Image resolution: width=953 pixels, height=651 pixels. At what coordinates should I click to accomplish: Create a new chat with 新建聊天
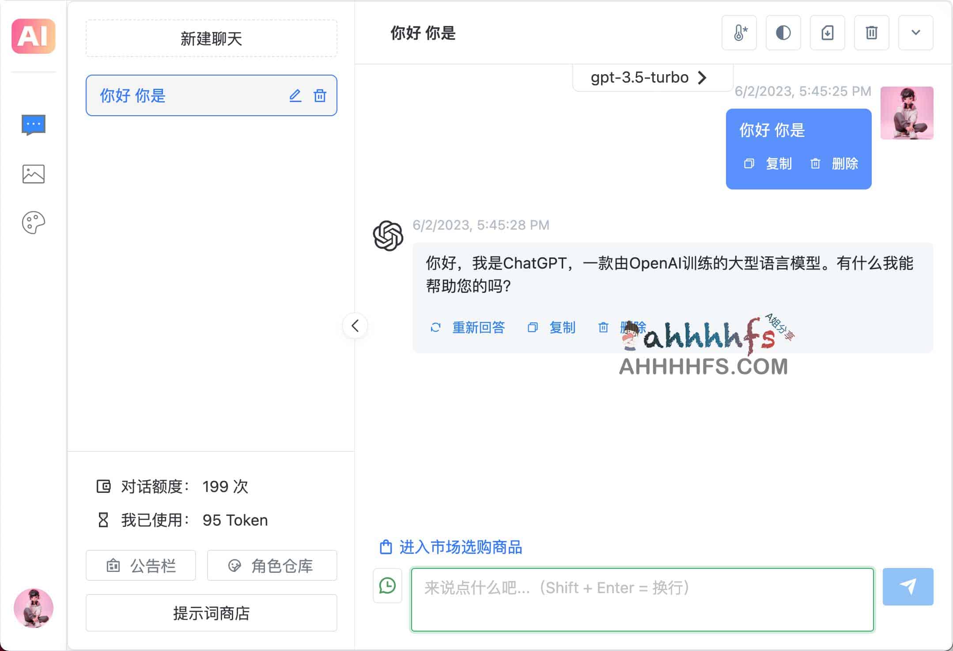click(x=212, y=38)
